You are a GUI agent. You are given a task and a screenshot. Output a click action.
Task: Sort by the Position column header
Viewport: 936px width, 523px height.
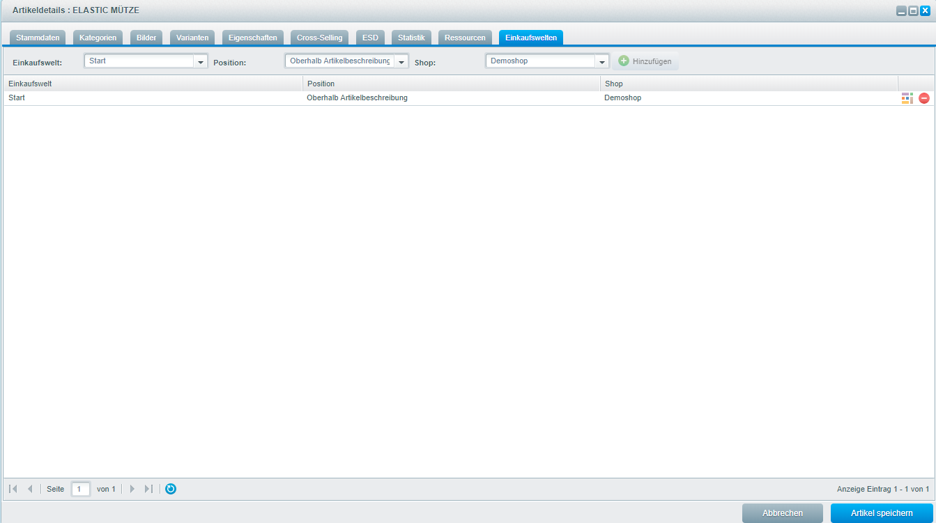[x=452, y=84]
